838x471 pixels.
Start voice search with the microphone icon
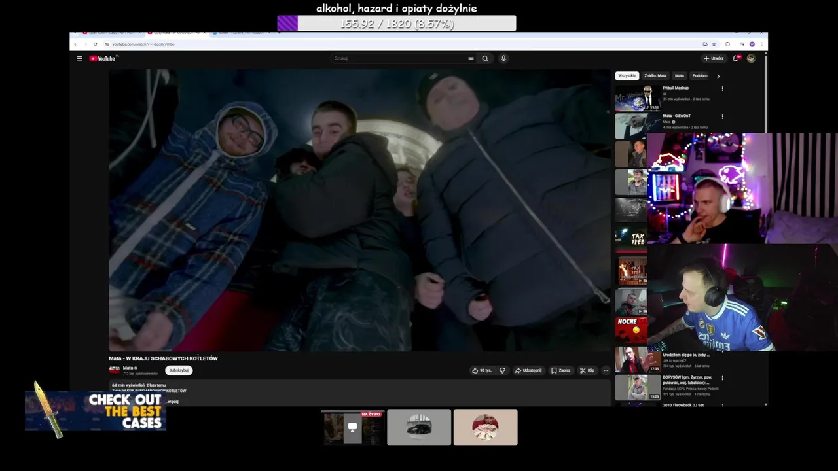(x=503, y=58)
